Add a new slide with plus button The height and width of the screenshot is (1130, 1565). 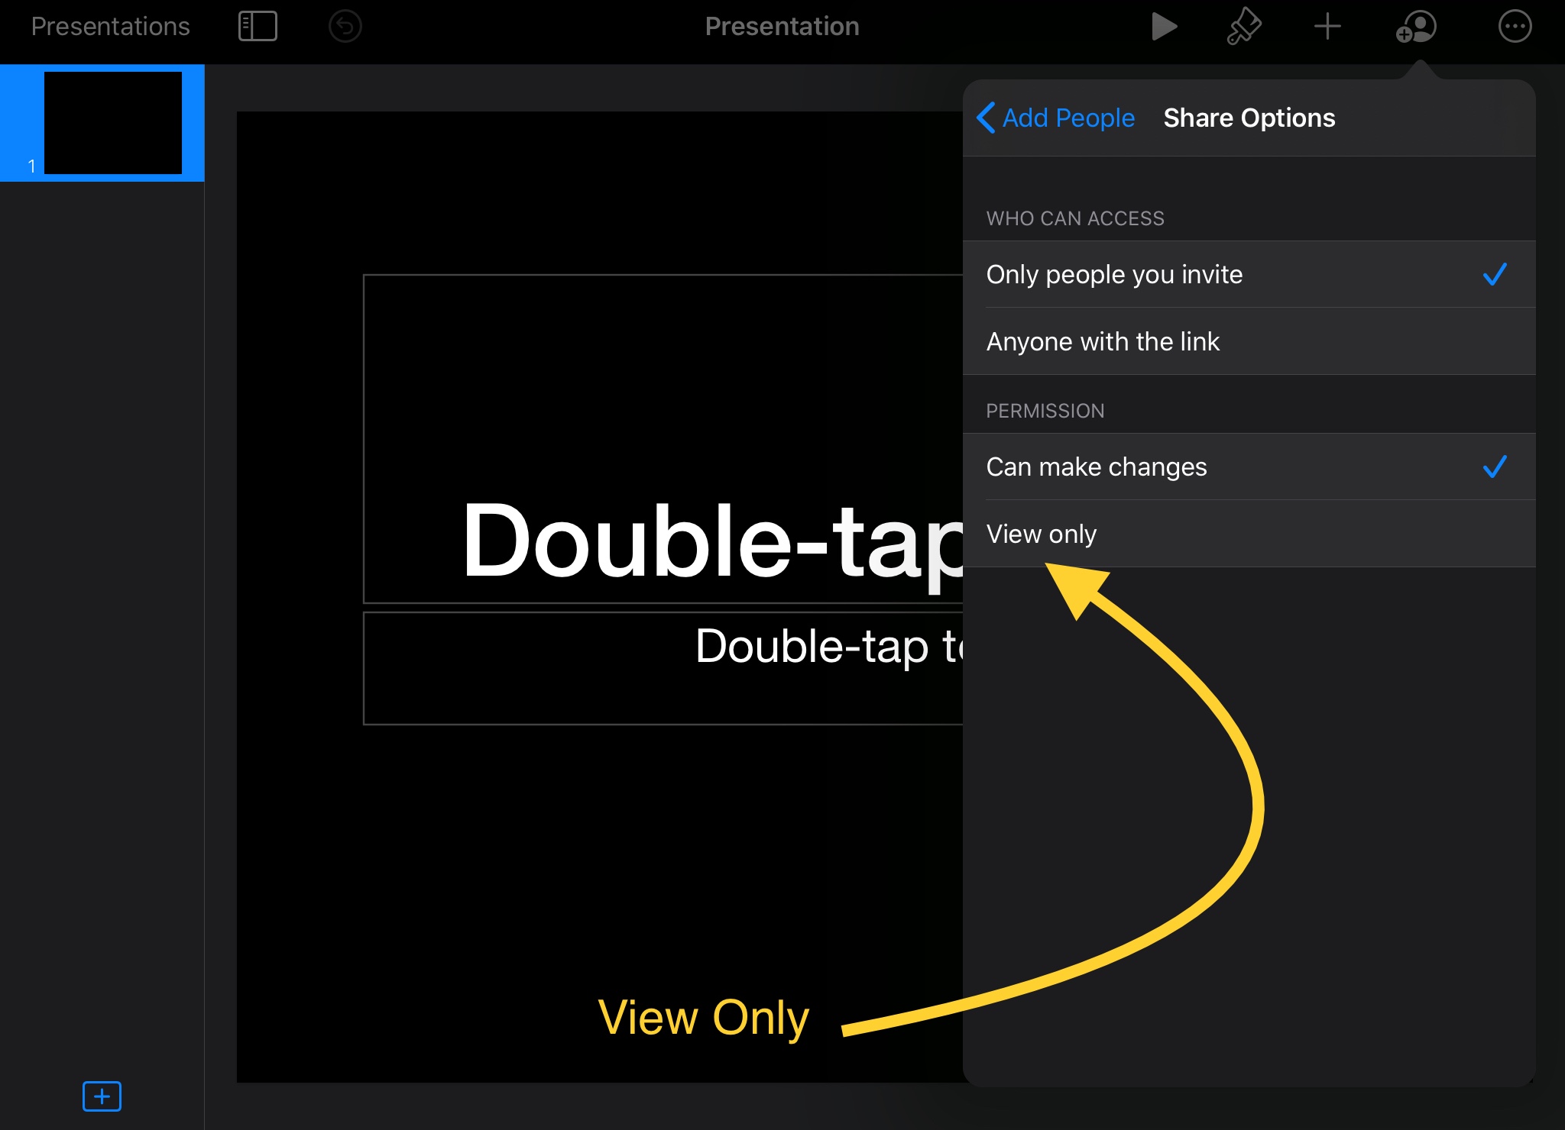pyautogui.click(x=102, y=1096)
